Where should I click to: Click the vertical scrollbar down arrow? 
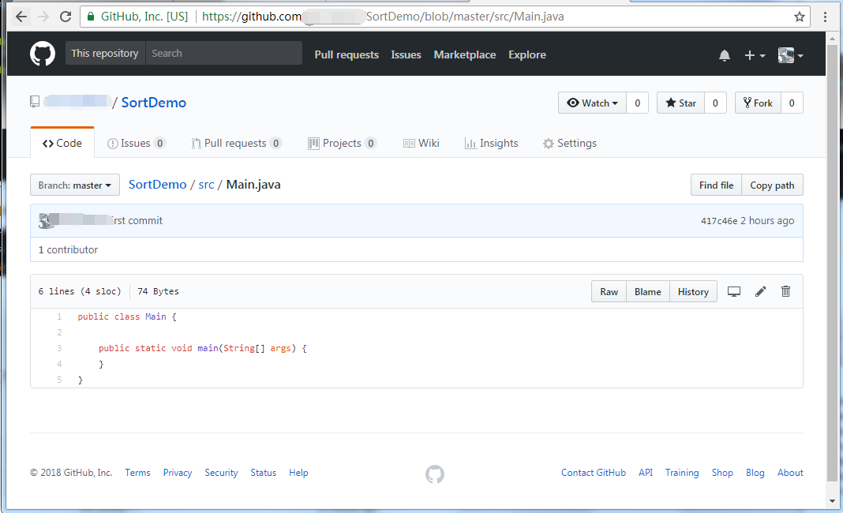coord(832,501)
